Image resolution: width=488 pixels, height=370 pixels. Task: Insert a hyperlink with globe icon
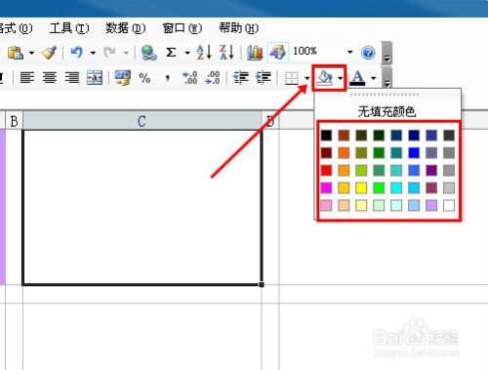pos(148,53)
